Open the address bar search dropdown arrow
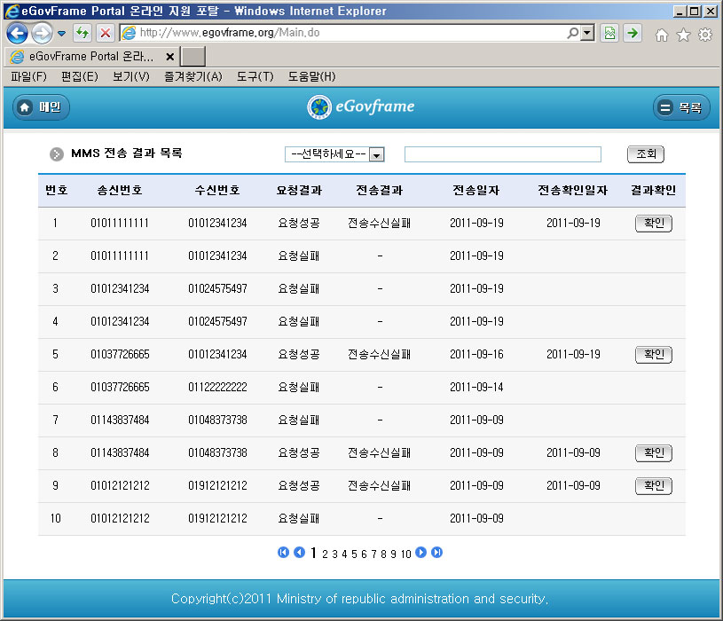 (x=587, y=34)
